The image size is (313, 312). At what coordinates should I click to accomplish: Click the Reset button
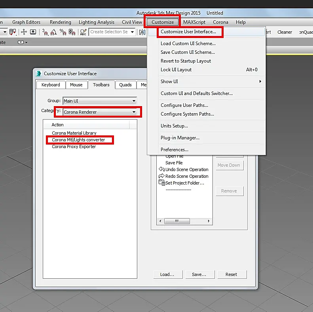(x=231, y=274)
